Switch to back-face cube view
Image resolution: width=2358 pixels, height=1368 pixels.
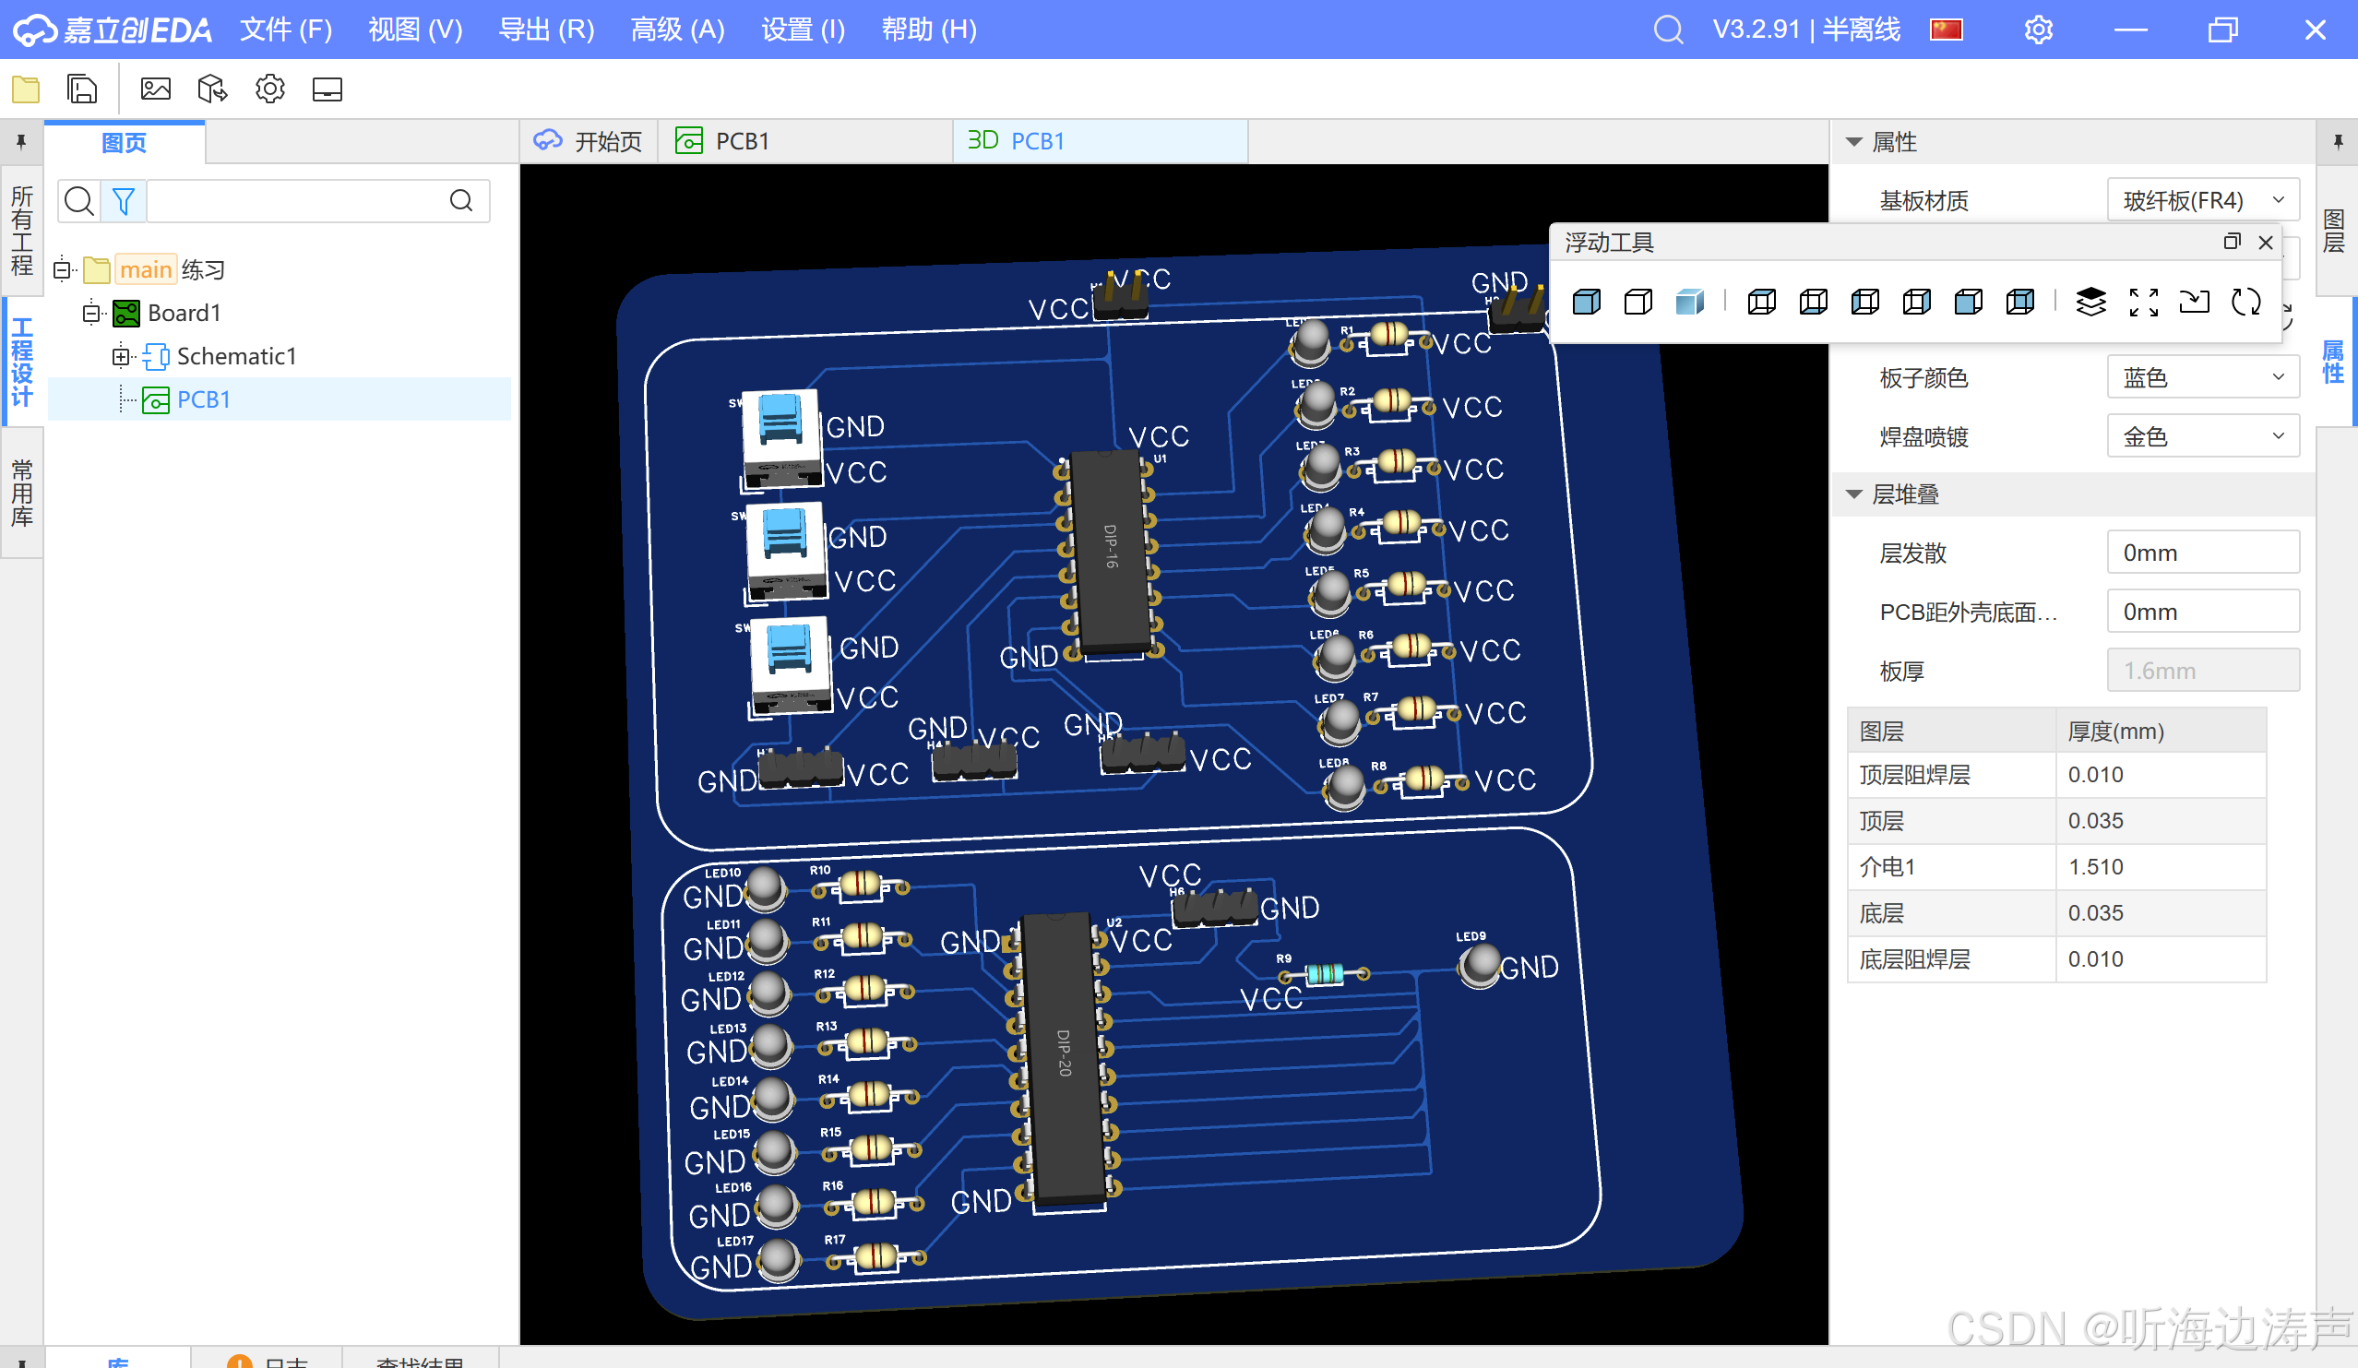2020,302
